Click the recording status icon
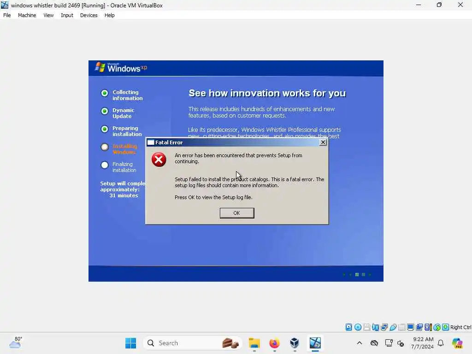Viewport: 472px width, 354px height. [x=419, y=327]
